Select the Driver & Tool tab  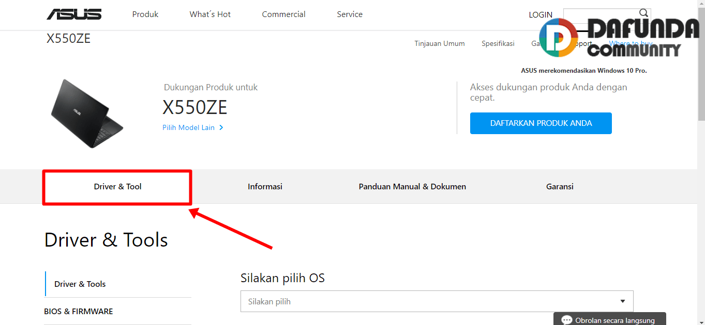tap(117, 187)
